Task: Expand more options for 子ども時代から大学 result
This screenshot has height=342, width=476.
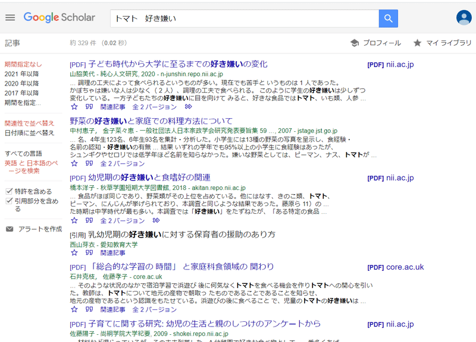Action: pyautogui.click(x=188, y=107)
